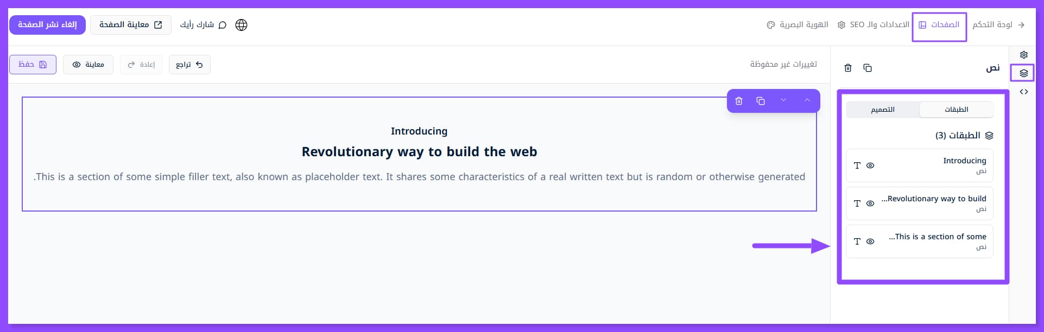Viewport: 1044px width, 332px height.
Task: Open the layers stack icon in sidebar
Action: click(1023, 73)
